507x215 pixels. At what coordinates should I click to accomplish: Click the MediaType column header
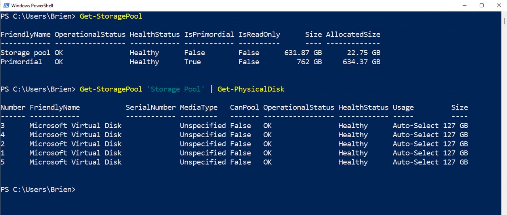pos(198,107)
